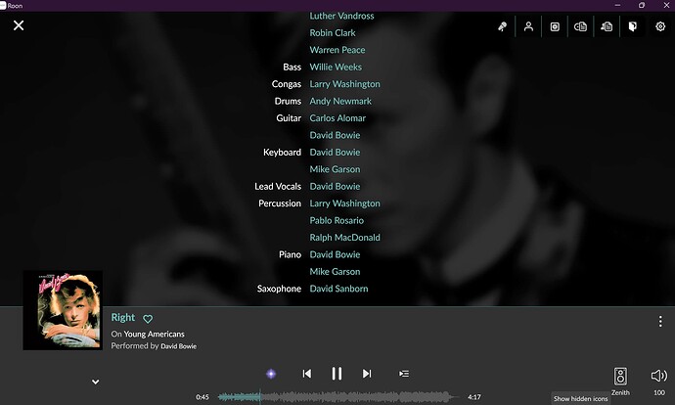The height and width of the screenshot is (405, 675).
Task: Skip to the next track
Action: tap(367, 374)
